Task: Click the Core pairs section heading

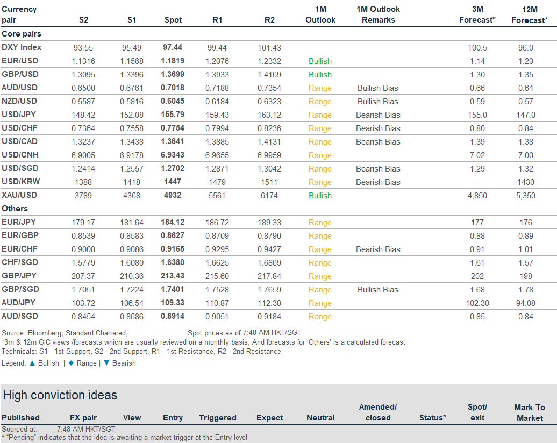Action: point(22,34)
